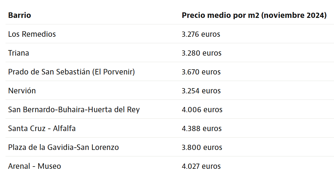Click the 4.006 euros price
This screenshot has height=174, width=334.
tap(202, 110)
